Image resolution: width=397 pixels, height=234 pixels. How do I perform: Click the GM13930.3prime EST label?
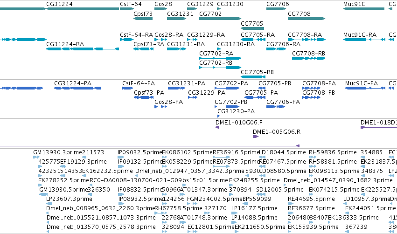pyautogui.click(x=57, y=152)
